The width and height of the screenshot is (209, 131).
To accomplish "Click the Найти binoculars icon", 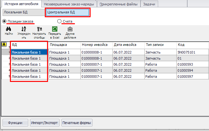I will coord(9,29).
